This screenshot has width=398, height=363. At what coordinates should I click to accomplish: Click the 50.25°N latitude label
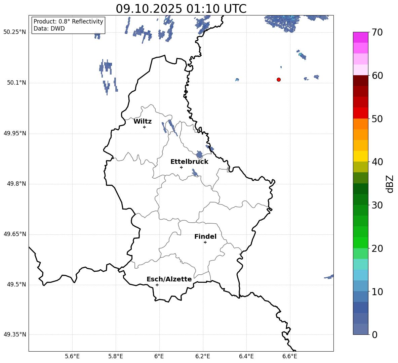pyautogui.click(x=15, y=32)
